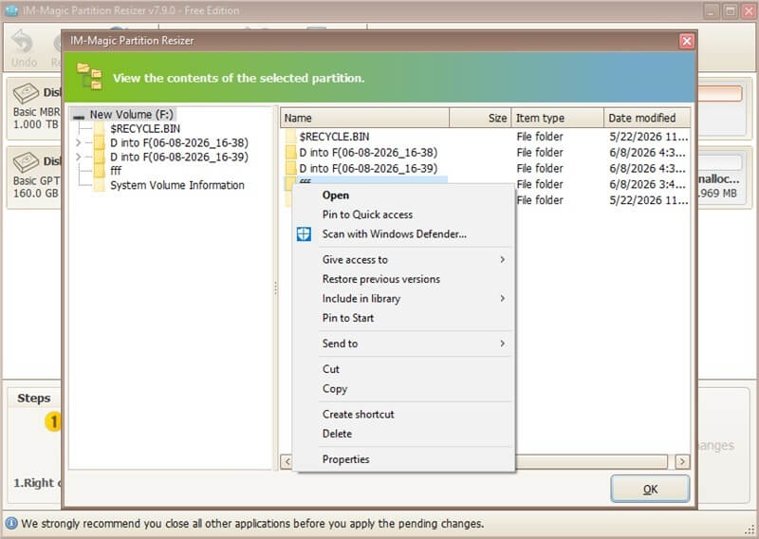Select D into F(06-08-2026_16-38) in tree
The height and width of the screenshot is (539, 759).
click(179, 143)
